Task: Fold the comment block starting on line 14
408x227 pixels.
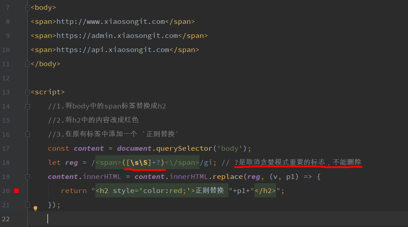Action: coord(27,106)
